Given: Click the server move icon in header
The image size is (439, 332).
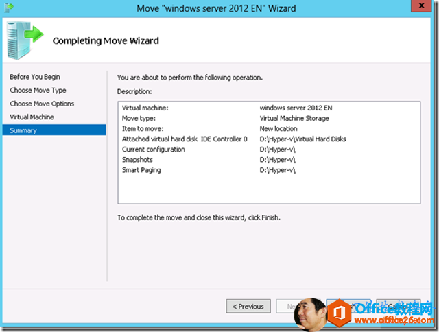Looking at the screenshot, I should click(25, 40).
